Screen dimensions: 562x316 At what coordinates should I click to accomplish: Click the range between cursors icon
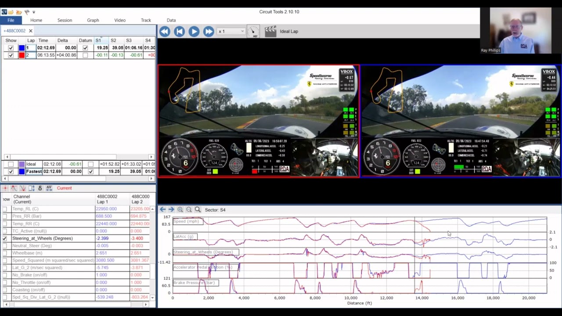pyautogui.click(x=32, y=188)
